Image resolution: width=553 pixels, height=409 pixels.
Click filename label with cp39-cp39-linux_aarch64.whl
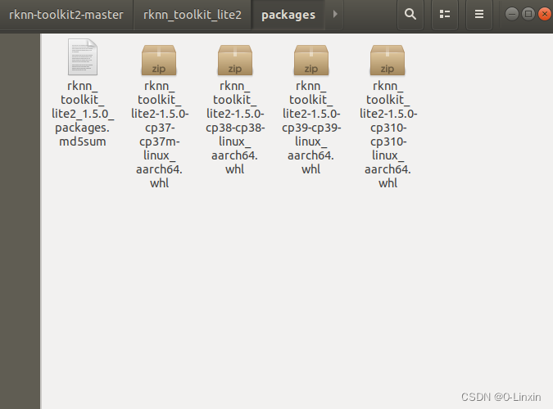311,127
